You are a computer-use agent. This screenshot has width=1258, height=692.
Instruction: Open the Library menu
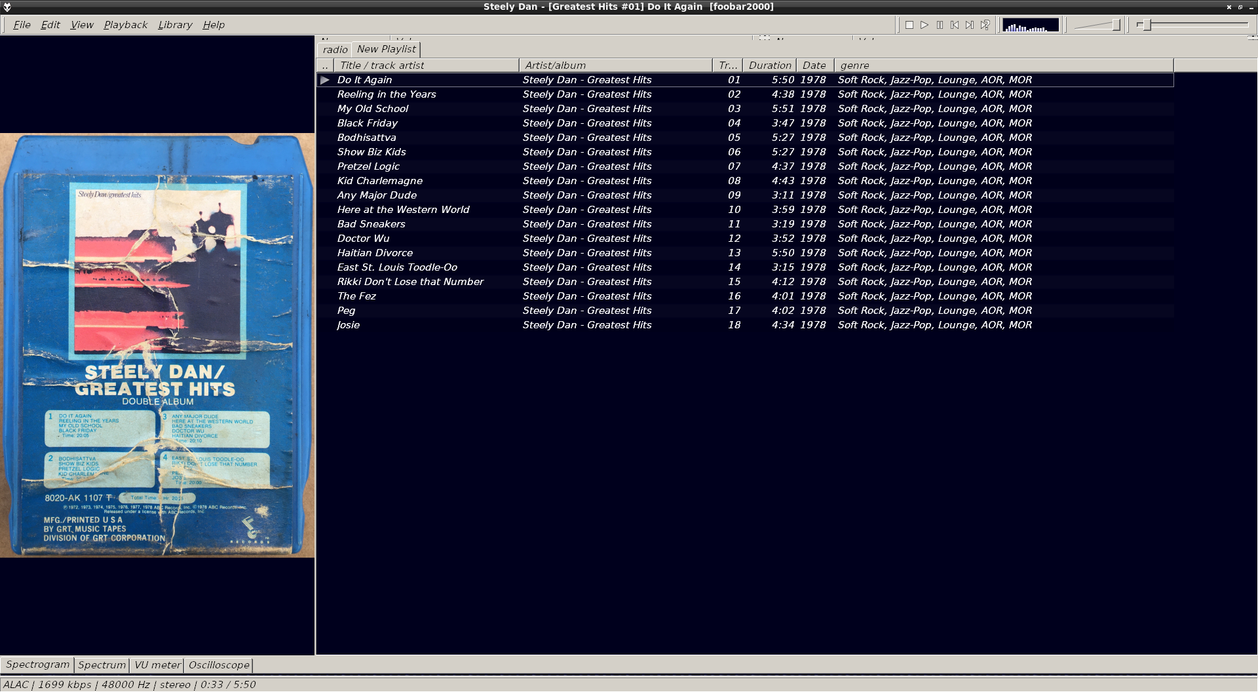tap(175, 25)
